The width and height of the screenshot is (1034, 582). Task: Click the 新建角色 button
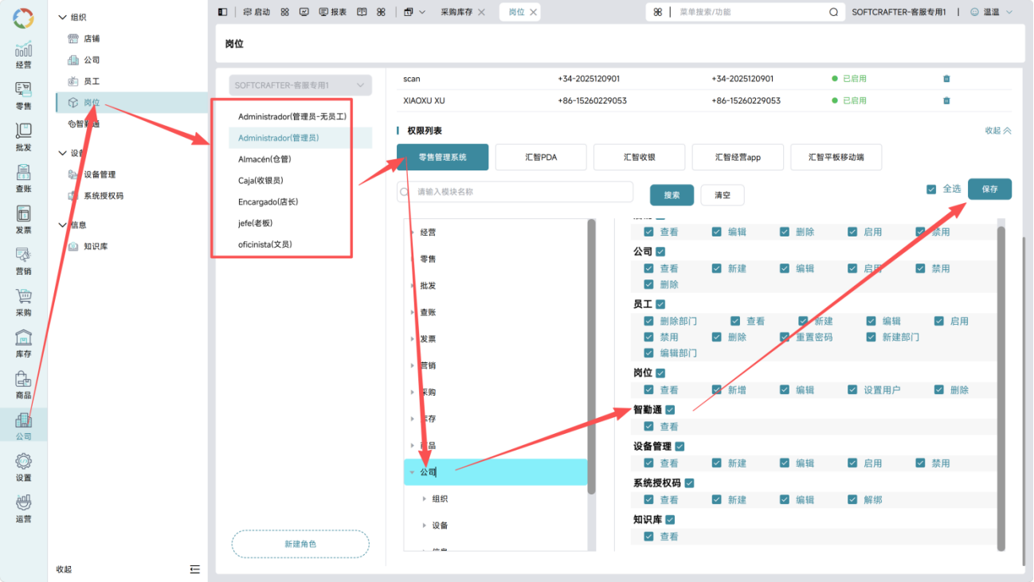[x=300, y=544]
